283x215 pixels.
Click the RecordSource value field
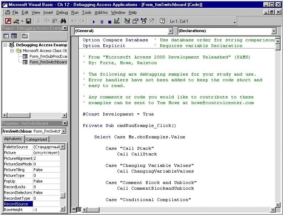tap(46, 204)
